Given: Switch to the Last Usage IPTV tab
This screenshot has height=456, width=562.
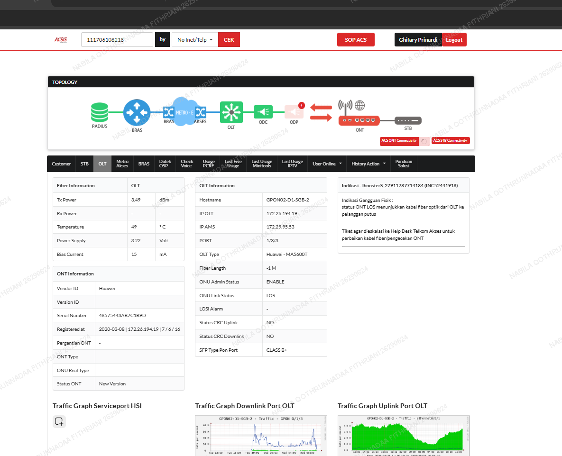Looking at the screenshot, I should click(292, 164).
